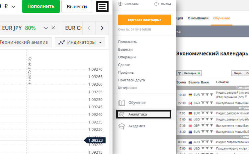Click the 17:35 time cell
The width and height of the screenshot is (249, 154).
click(182, 126)
